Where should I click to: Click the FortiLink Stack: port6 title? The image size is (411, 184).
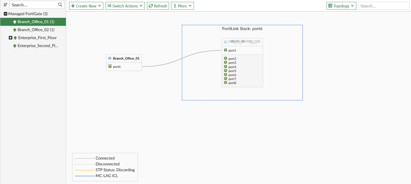pos(242,28)
